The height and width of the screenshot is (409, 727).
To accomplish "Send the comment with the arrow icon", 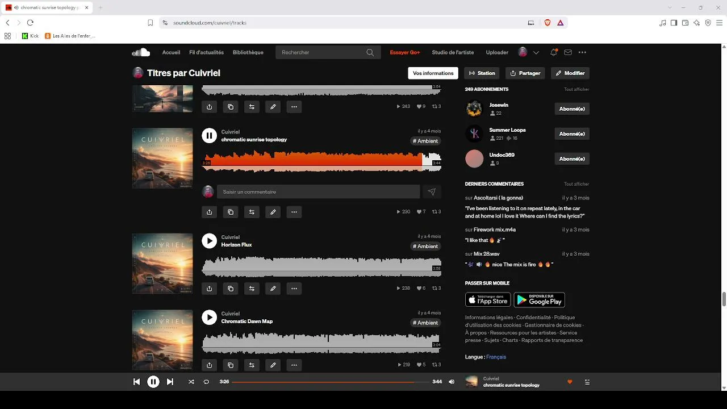I will point(432,192).
